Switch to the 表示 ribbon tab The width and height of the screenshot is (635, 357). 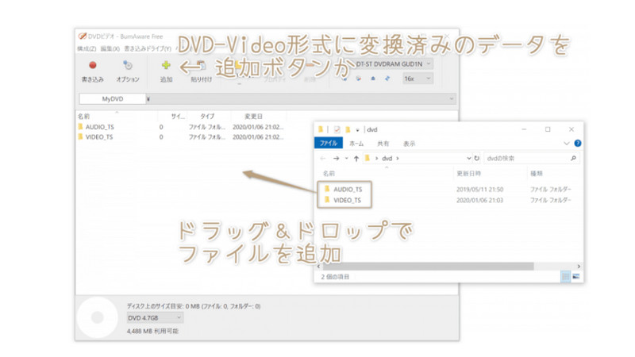pyautogui.click(x=409, y=144)
